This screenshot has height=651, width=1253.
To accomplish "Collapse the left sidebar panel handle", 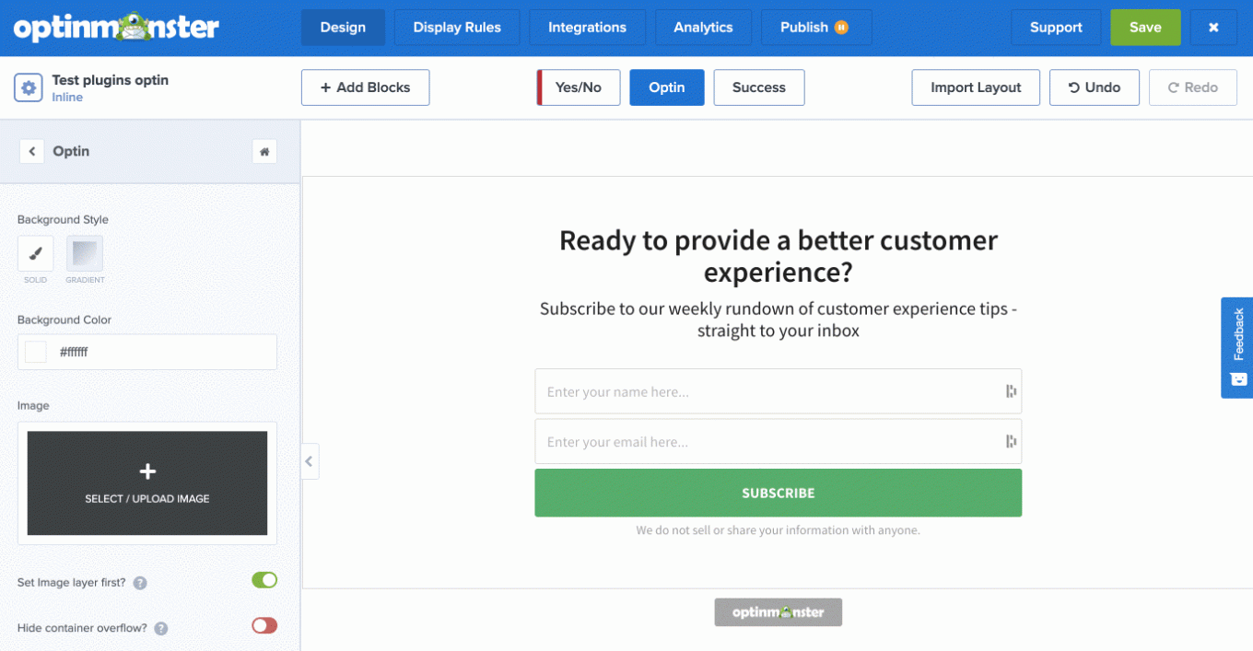I will click(310, 461).
